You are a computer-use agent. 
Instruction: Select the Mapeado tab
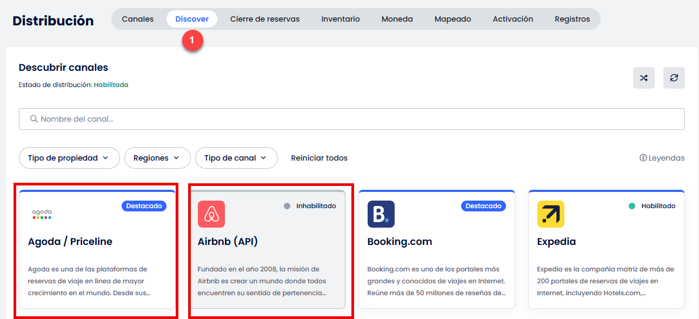[x=452, y=19]
